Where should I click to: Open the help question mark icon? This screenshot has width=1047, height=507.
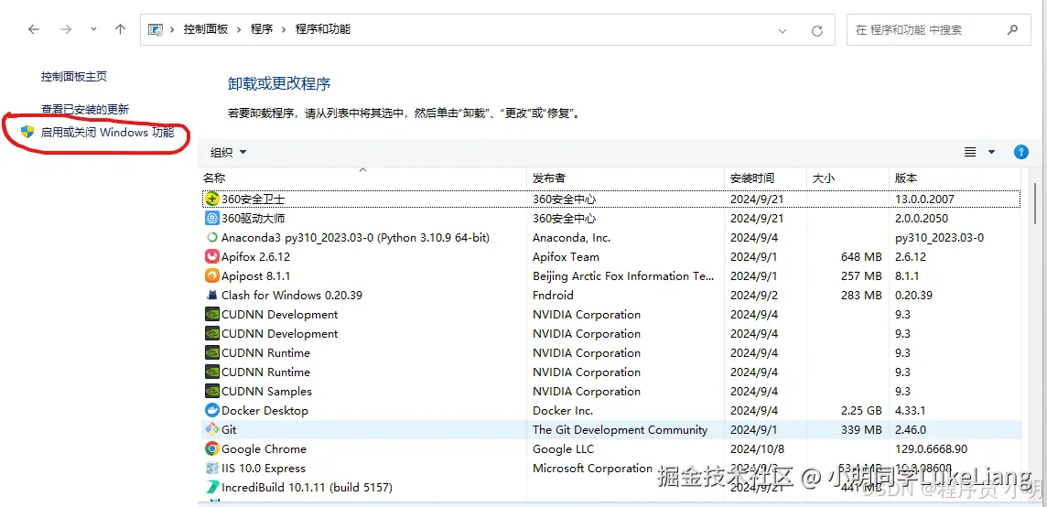coord(1021,152)
